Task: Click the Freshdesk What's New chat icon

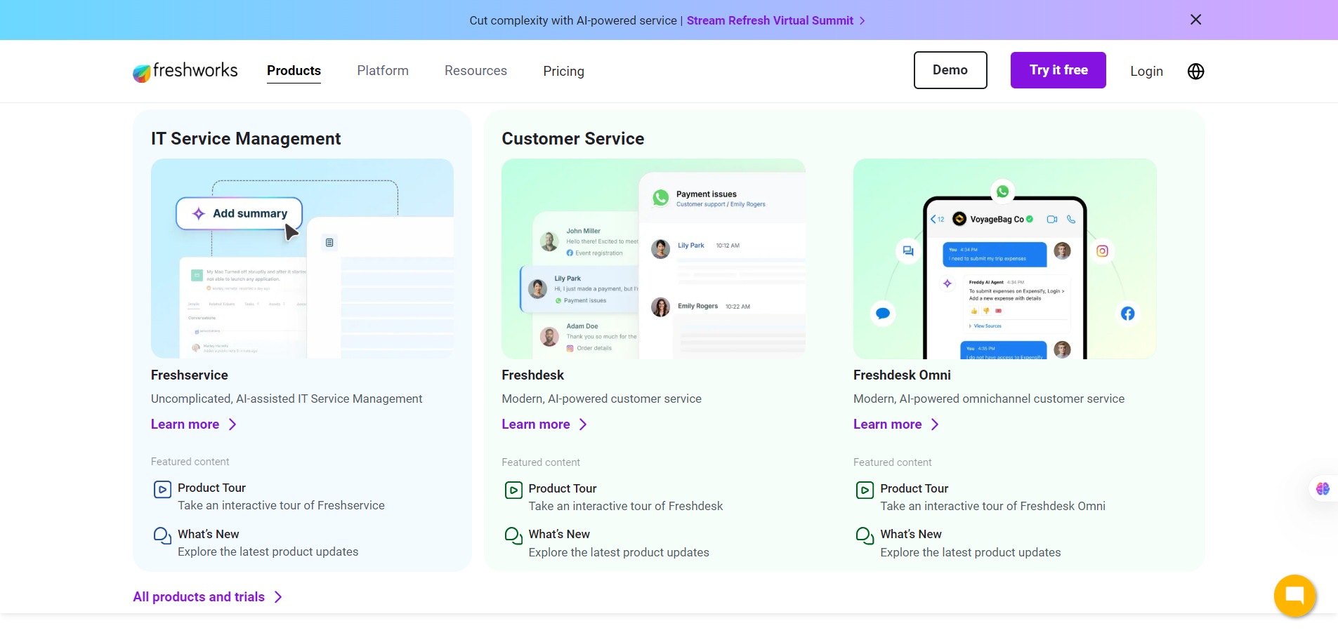Action: tap(513, 536)
